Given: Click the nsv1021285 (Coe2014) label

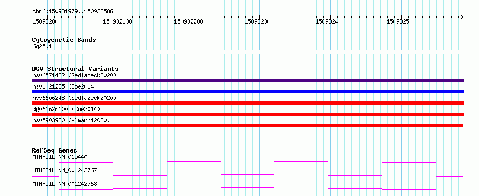Looking at the screenshot, I should point(65,86).
